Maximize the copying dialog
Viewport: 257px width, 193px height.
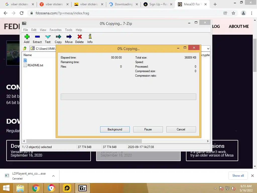(x=185, y=47)
